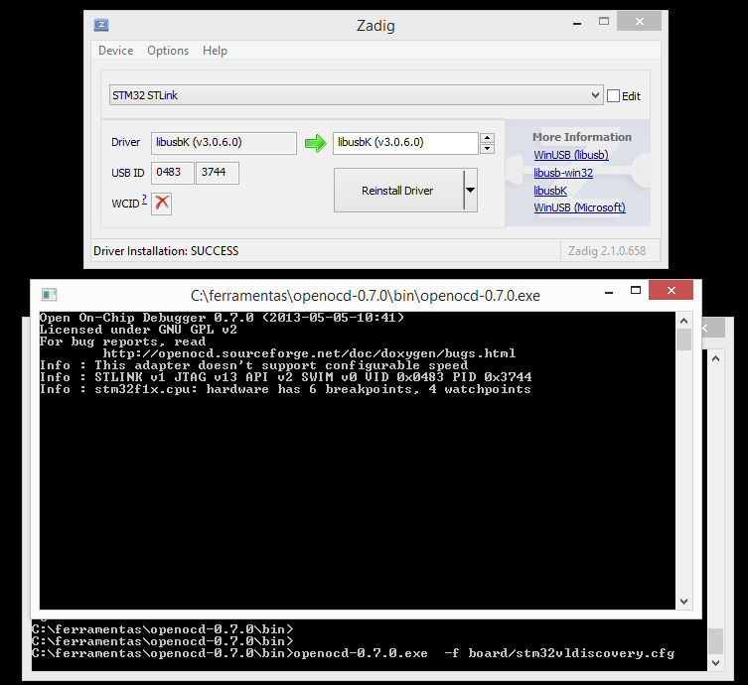This screenshot has height=685, width=748.
Task: Click the green arrow between driver fields
Action: (315, 143)
